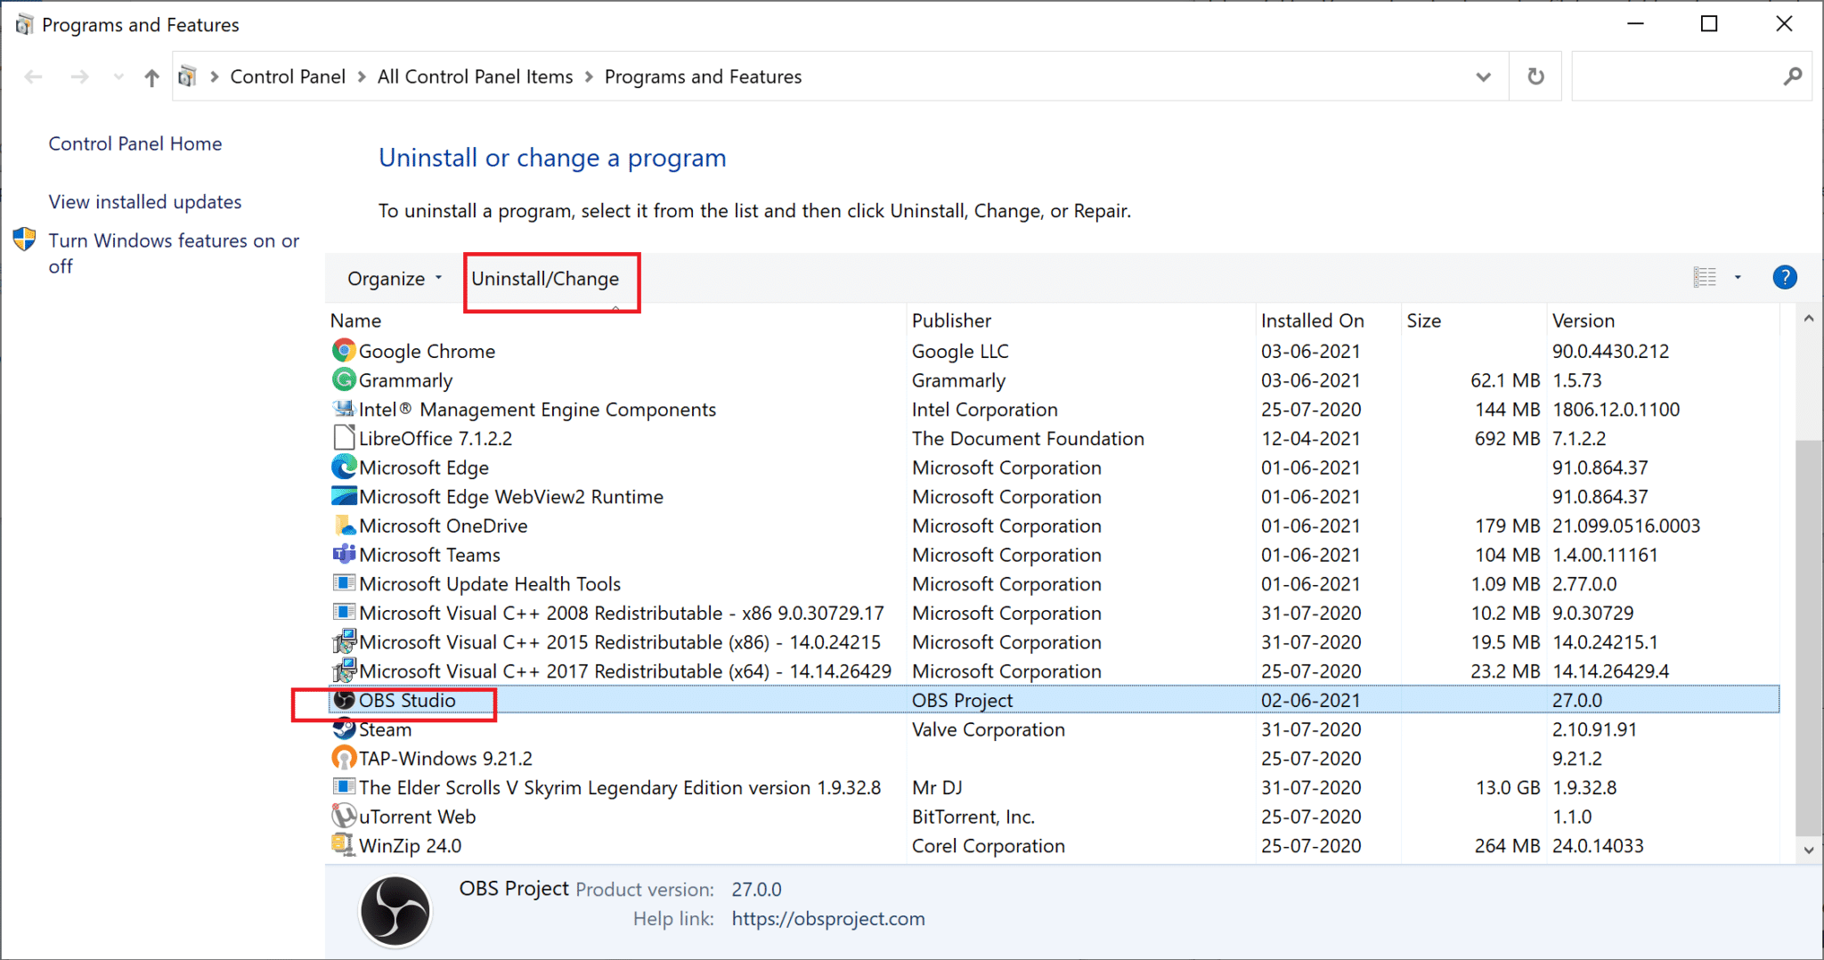Click the Microsoft Edge icon
The width and height of the screenshot is (1824, 960).
click(x=344, y=468)
